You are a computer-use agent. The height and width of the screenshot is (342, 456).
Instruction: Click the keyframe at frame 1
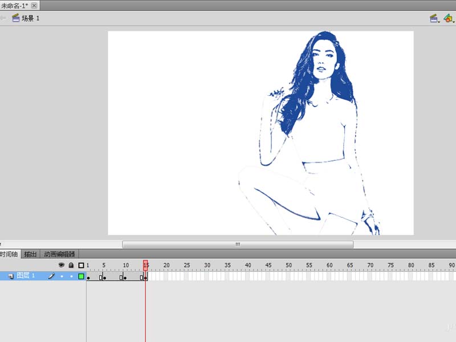(88, 277)
